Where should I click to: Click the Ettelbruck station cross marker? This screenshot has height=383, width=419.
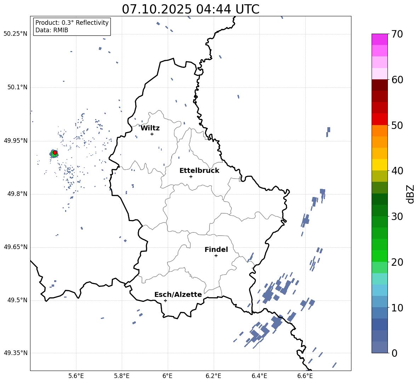click(191, 176)
